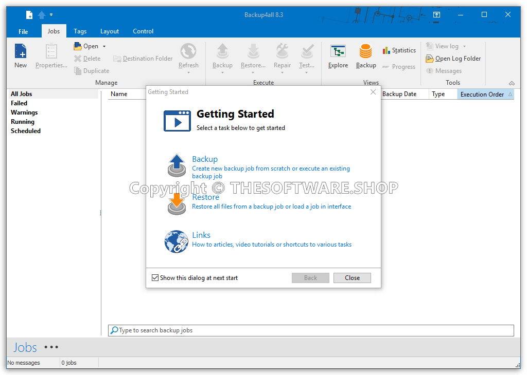Click the Restore link in dialog

click(x=205, y=197)
